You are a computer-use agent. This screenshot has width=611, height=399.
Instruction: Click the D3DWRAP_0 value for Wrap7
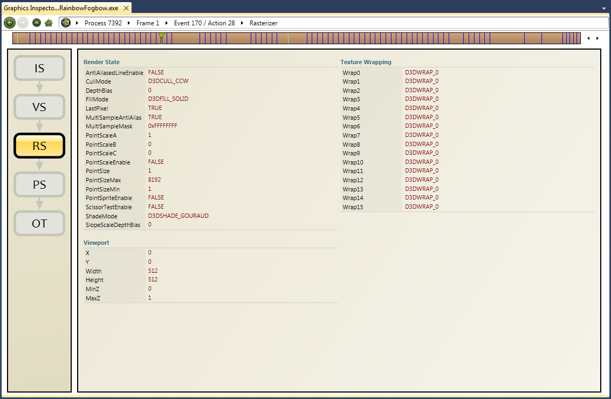click(422, 135)
